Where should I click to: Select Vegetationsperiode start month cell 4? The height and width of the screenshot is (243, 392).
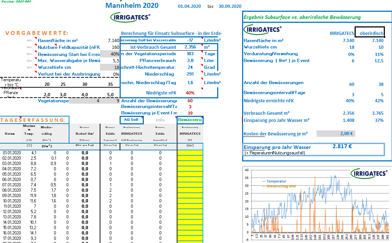coord(84,101)
